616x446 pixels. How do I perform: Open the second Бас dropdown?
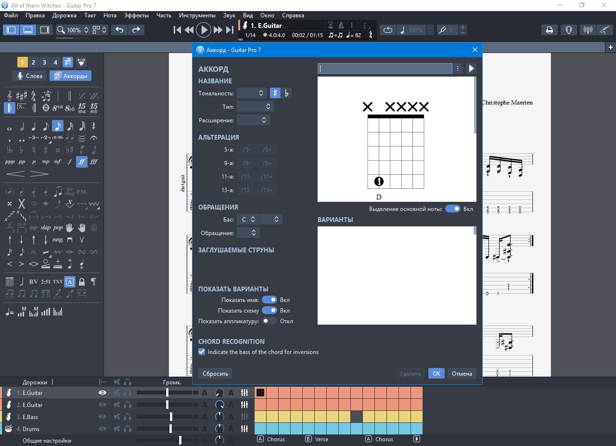(x=270, y=219)
